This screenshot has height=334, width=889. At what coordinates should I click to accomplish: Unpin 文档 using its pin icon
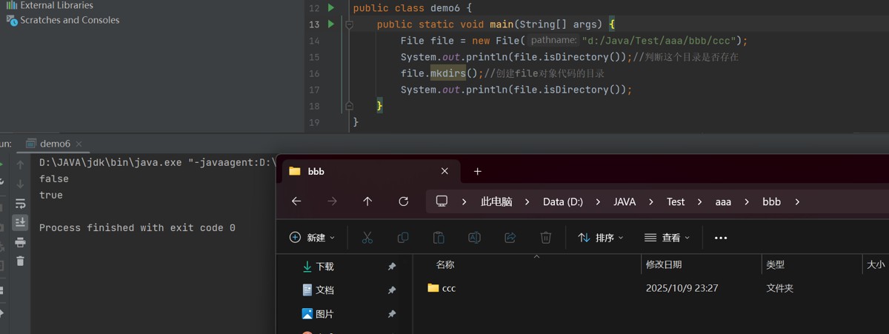tap(392, 290)
